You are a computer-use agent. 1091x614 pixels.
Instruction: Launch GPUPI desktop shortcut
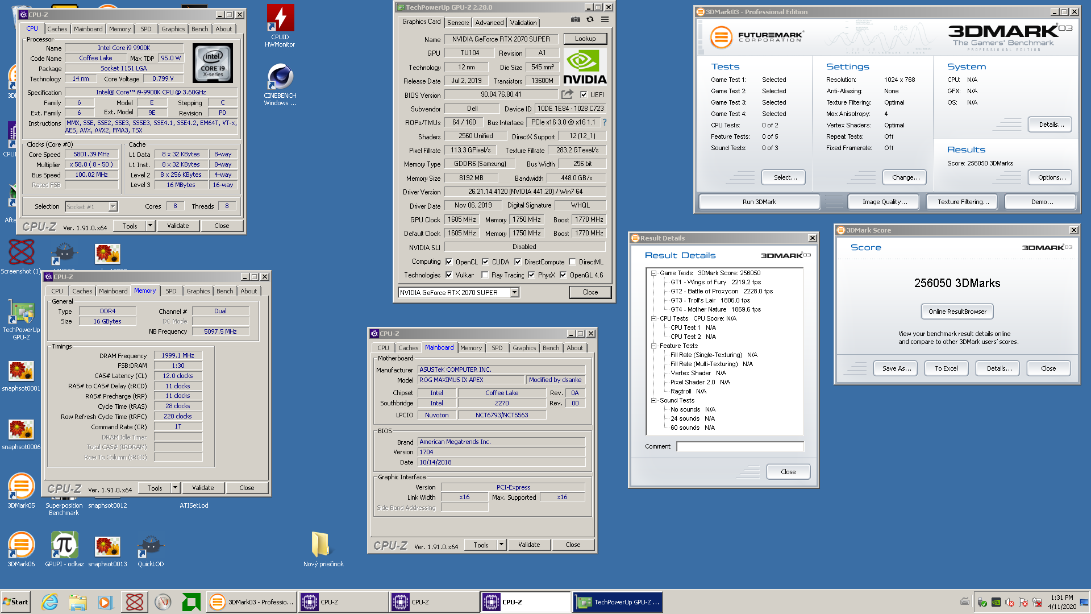tap(64, 550)
